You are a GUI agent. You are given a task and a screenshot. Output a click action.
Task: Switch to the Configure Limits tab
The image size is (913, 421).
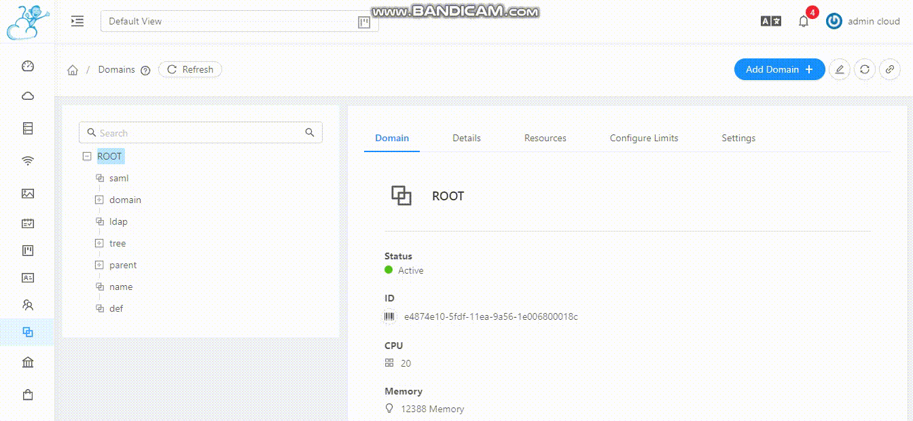point(644,138)
